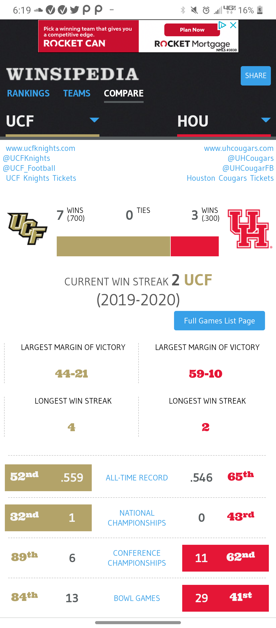Image resolution: width=276 pixels, height=628 pixels.
Task: Open the AdChoices info icon
Action: pyautogui.click(x=222, y=25)
